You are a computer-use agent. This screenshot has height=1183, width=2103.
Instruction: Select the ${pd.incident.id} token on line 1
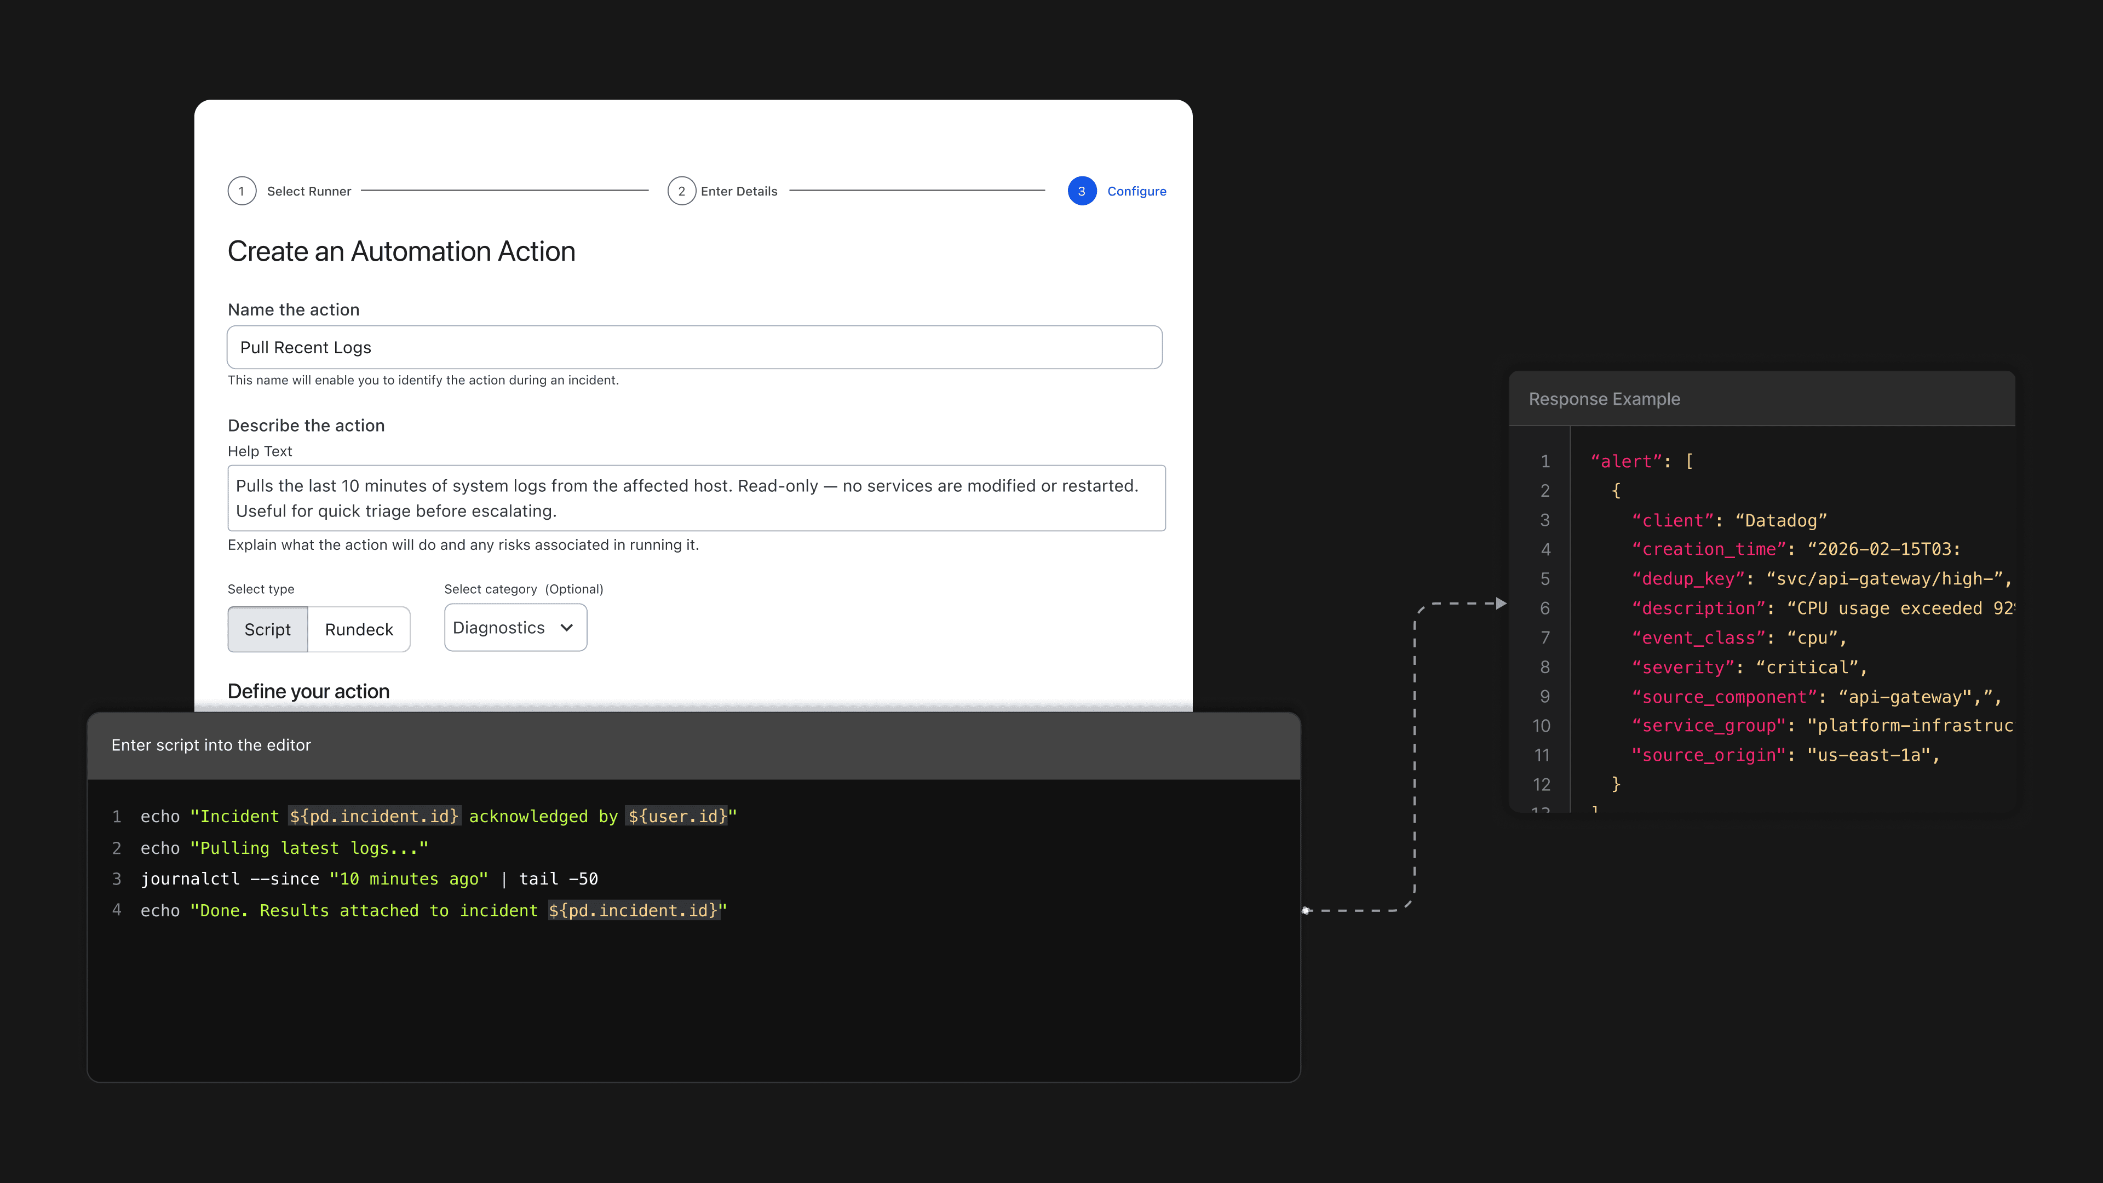375,816
